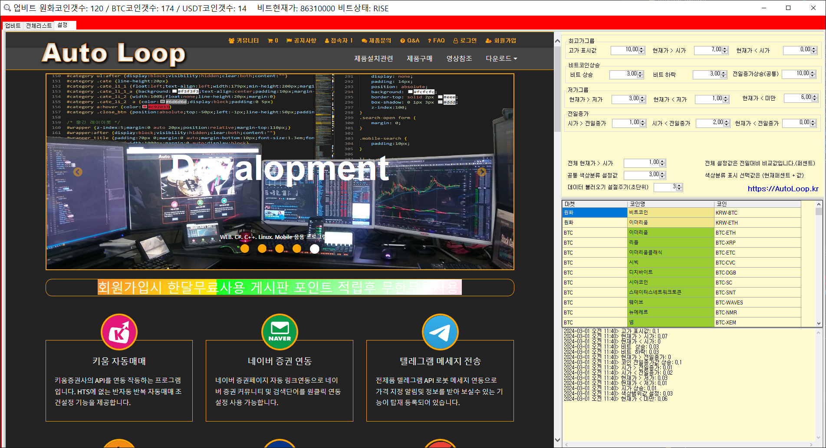Click the log panel horizontal scrollbar

point(689,445)
